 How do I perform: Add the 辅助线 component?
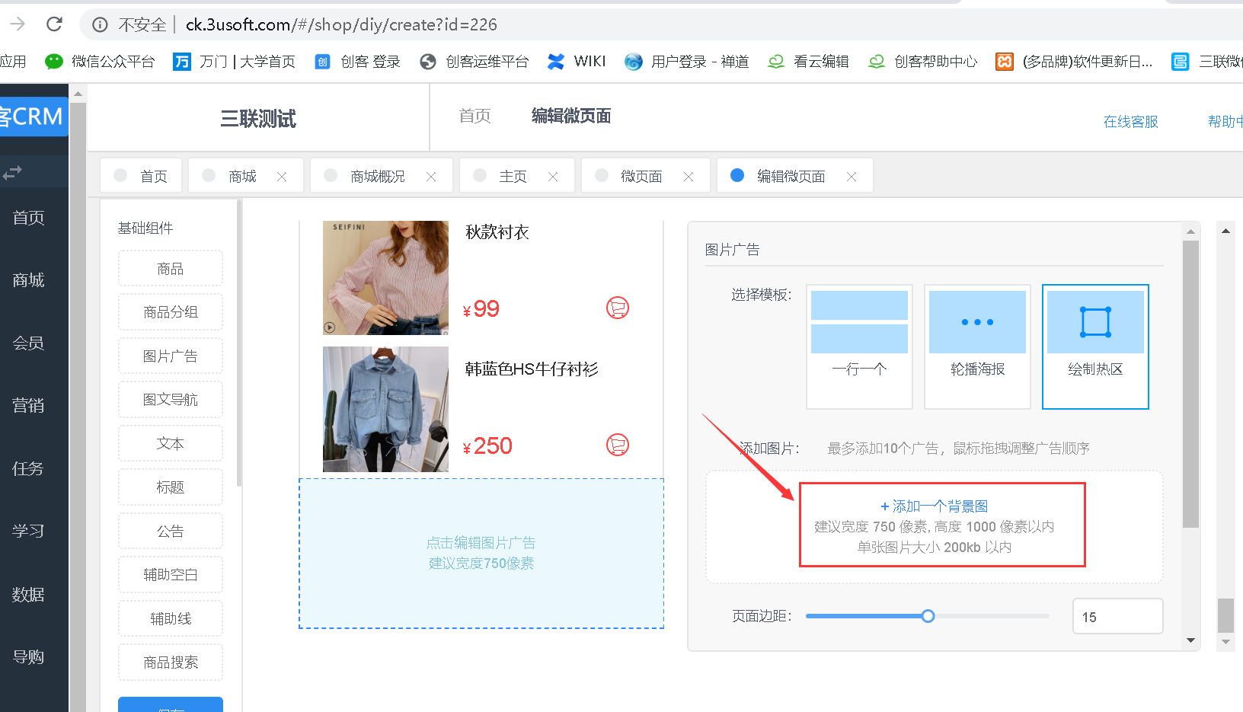coord(171,619)
